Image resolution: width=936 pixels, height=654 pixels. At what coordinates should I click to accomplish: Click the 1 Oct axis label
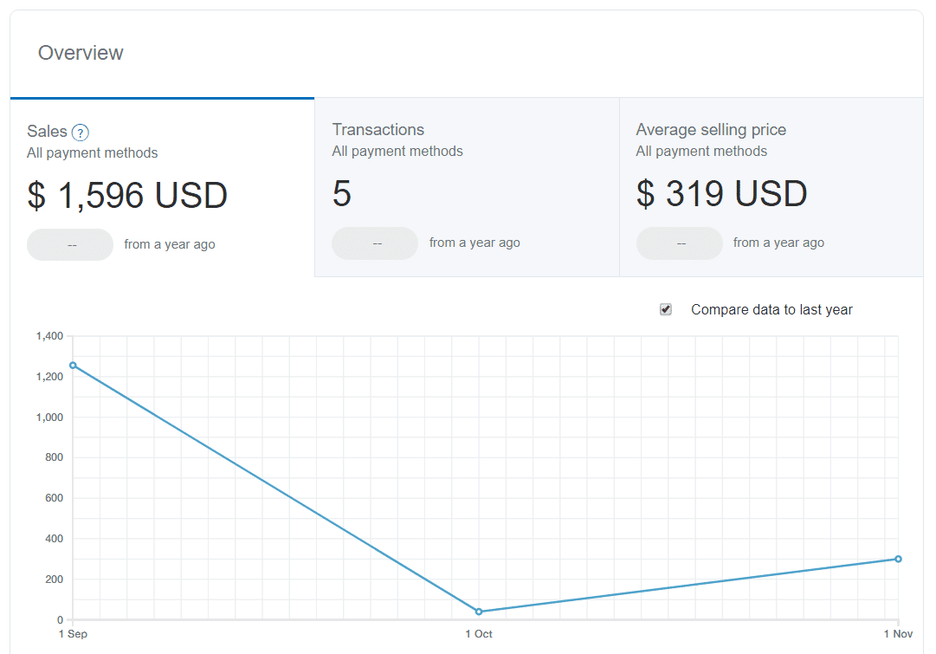pyautogui.click(x=479, y=634)
